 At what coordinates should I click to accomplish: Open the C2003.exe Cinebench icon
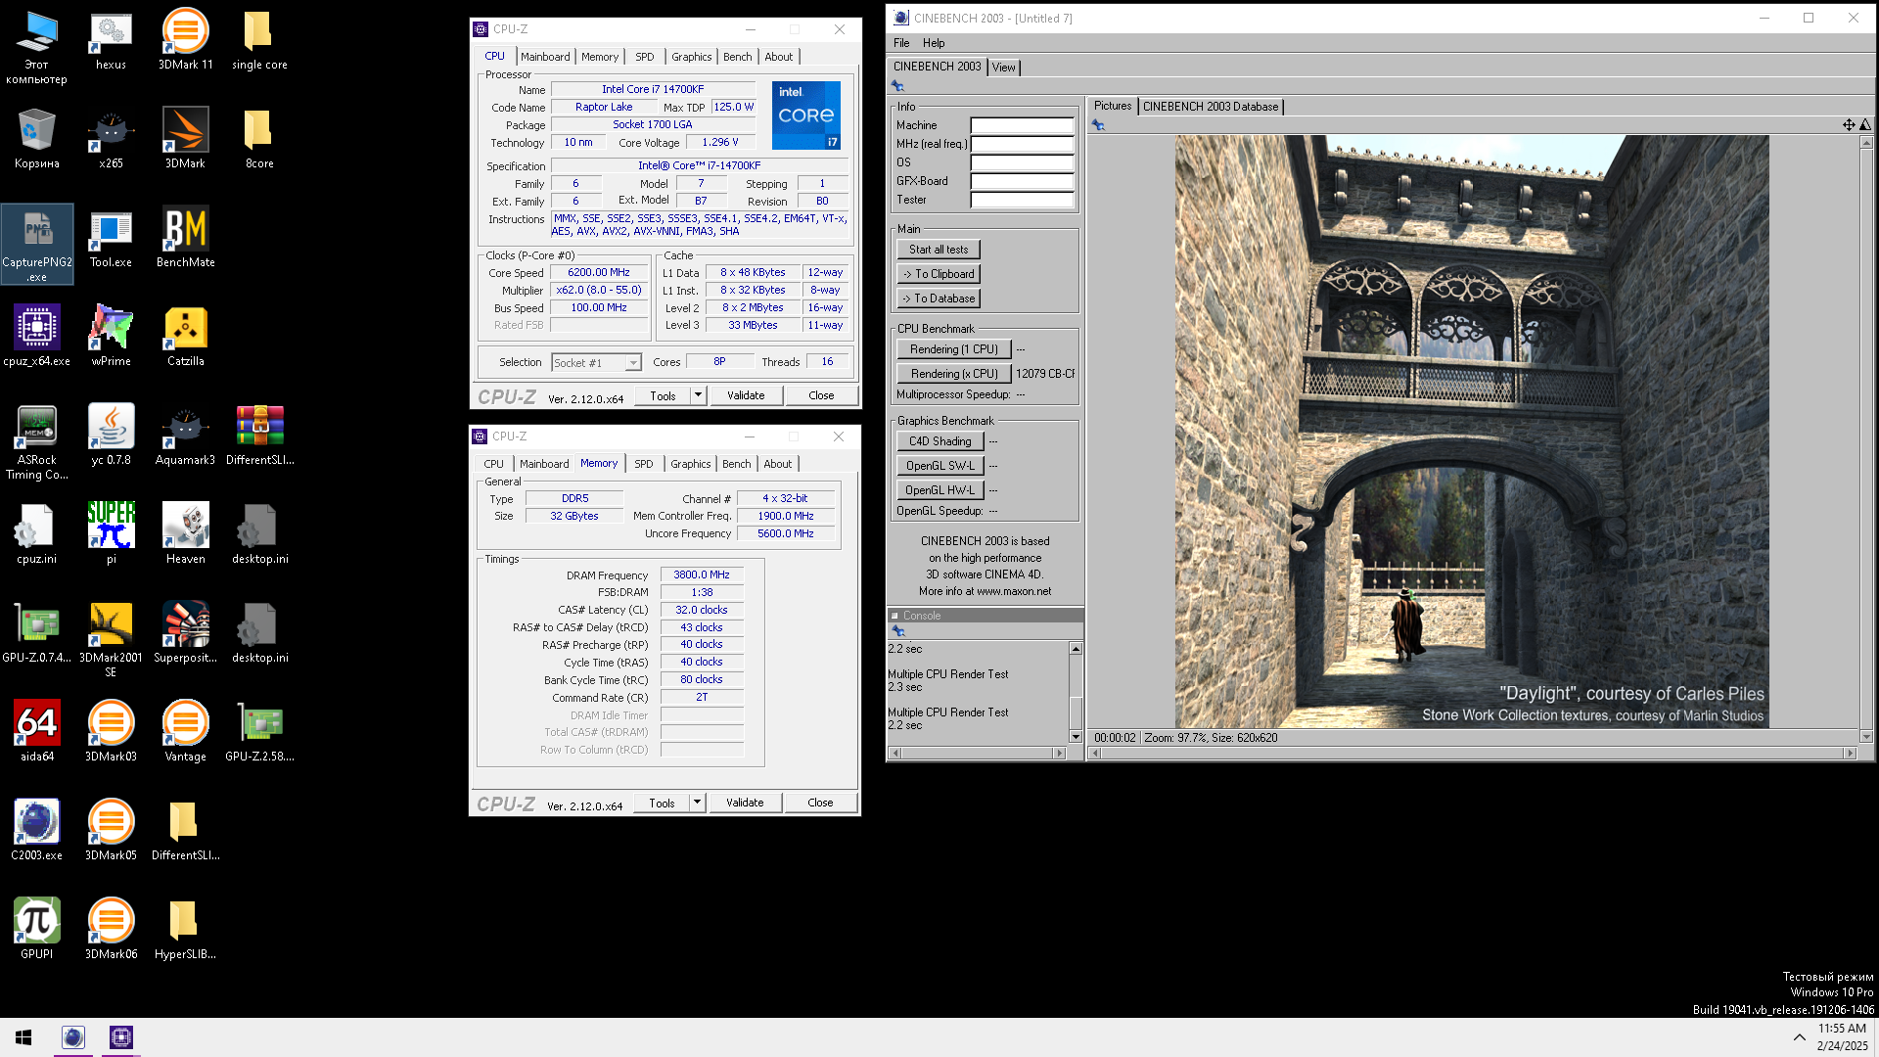click(x=36, y=831)
